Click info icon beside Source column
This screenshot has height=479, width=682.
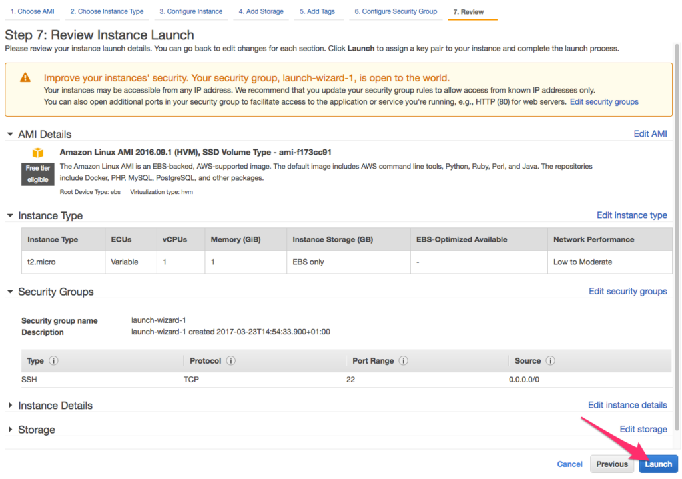[551, 361]
